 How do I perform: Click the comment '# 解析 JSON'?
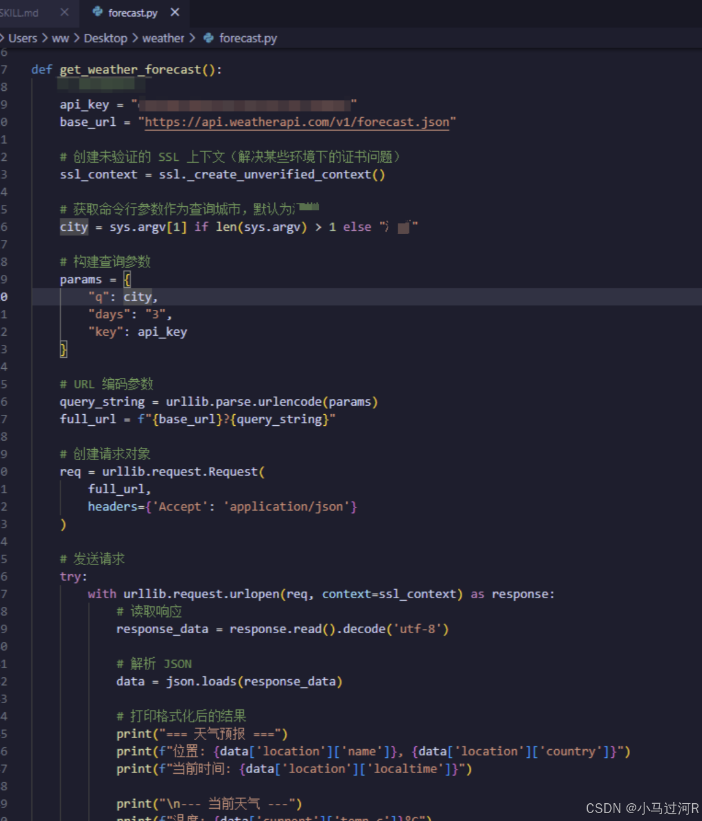(x=154, y=664)
